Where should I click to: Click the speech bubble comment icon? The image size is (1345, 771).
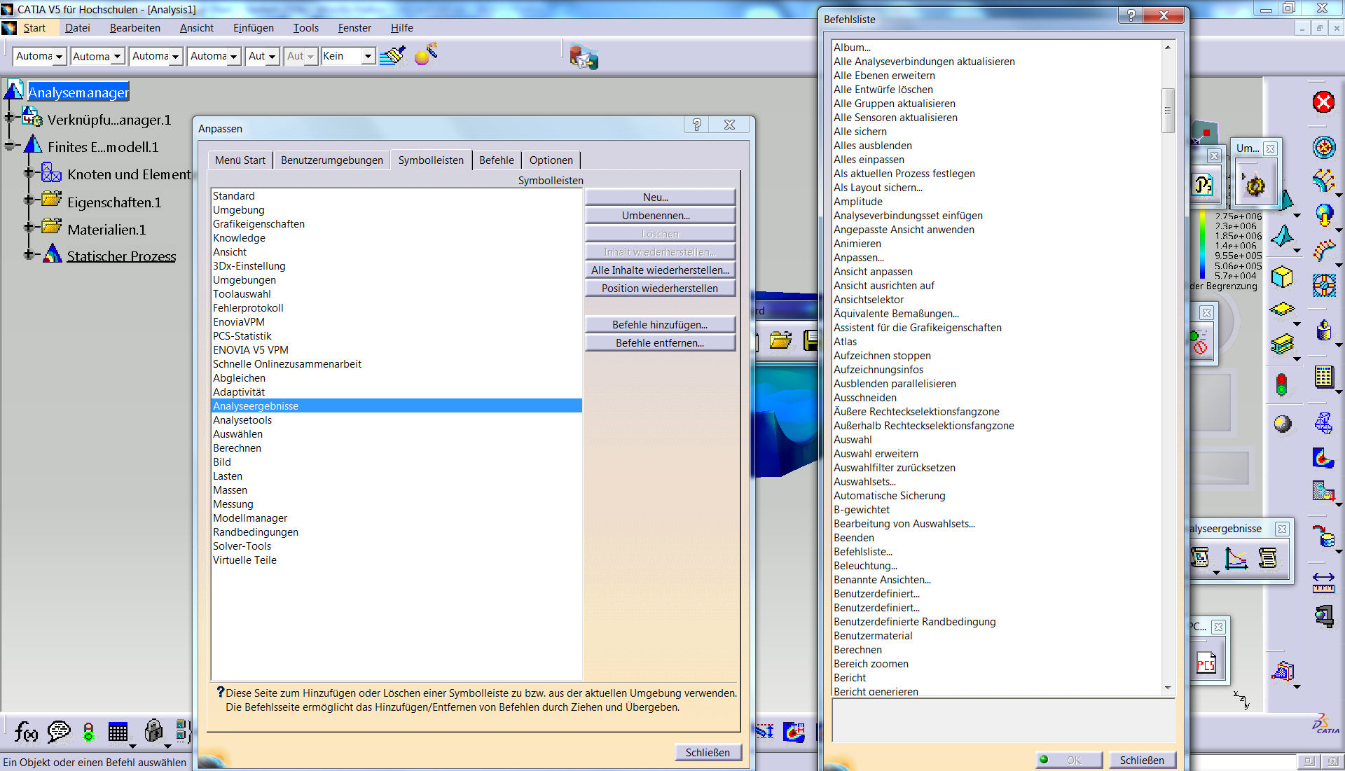59,732
